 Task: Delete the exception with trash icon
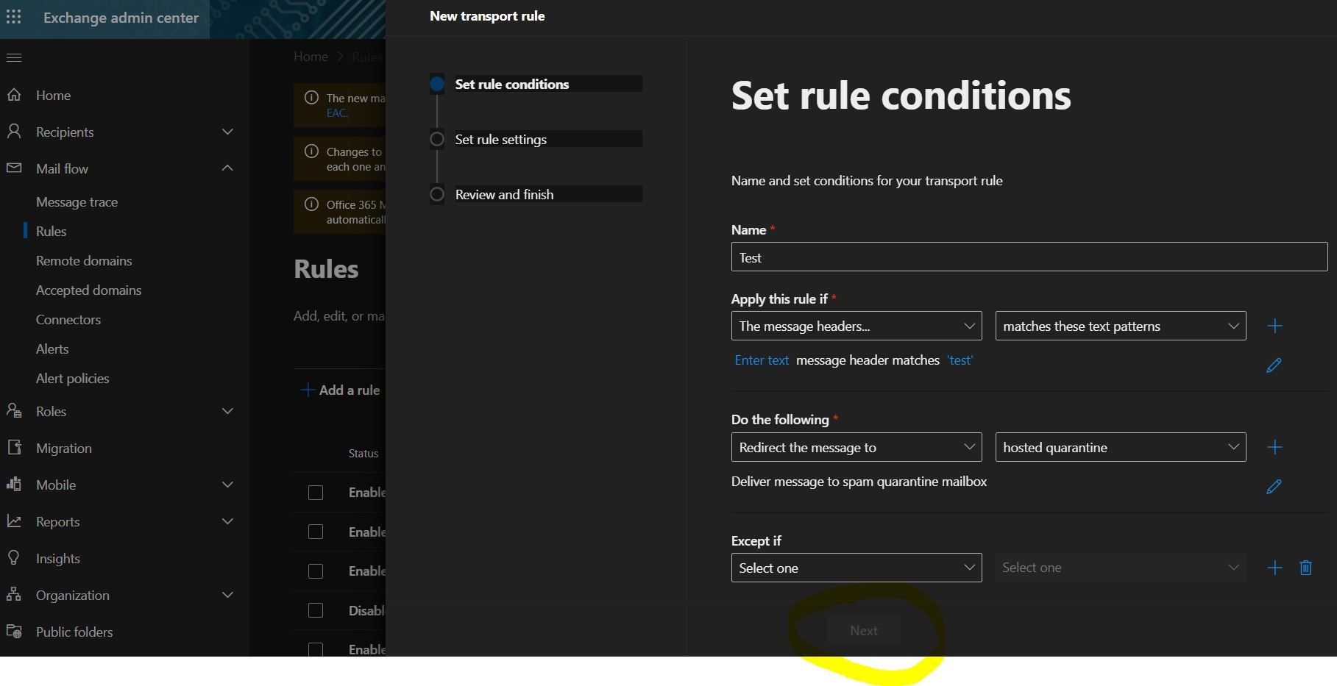pyautogui.click(x=1306, y=568)
